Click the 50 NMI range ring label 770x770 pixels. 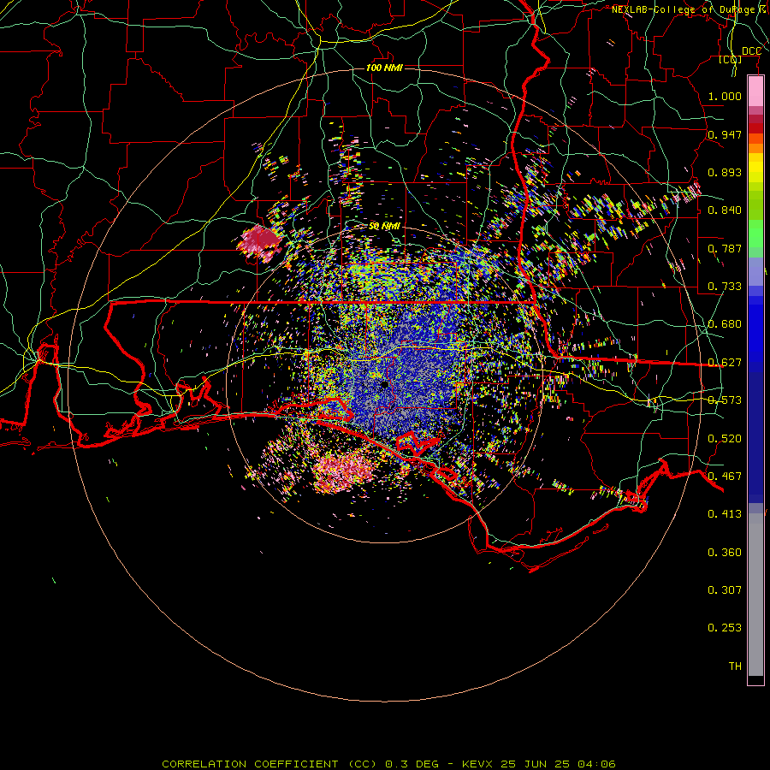click(x=384, y=227)
